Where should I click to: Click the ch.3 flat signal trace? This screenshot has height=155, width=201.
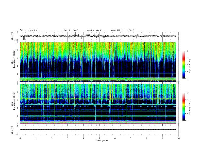tap(98, 130)
